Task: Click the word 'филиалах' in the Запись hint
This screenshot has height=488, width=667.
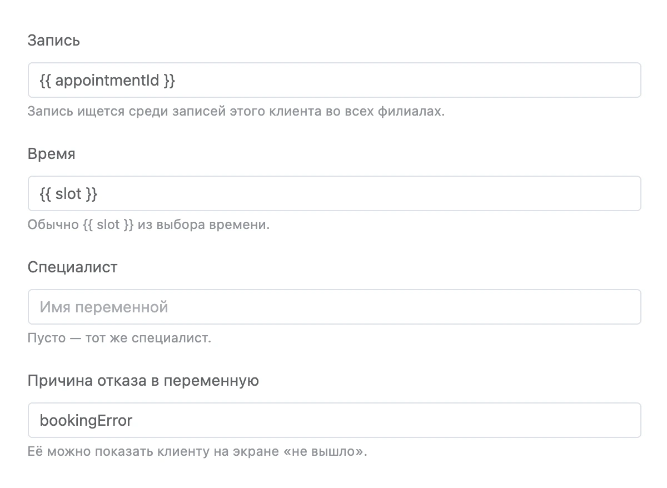Action: point(417,111)
